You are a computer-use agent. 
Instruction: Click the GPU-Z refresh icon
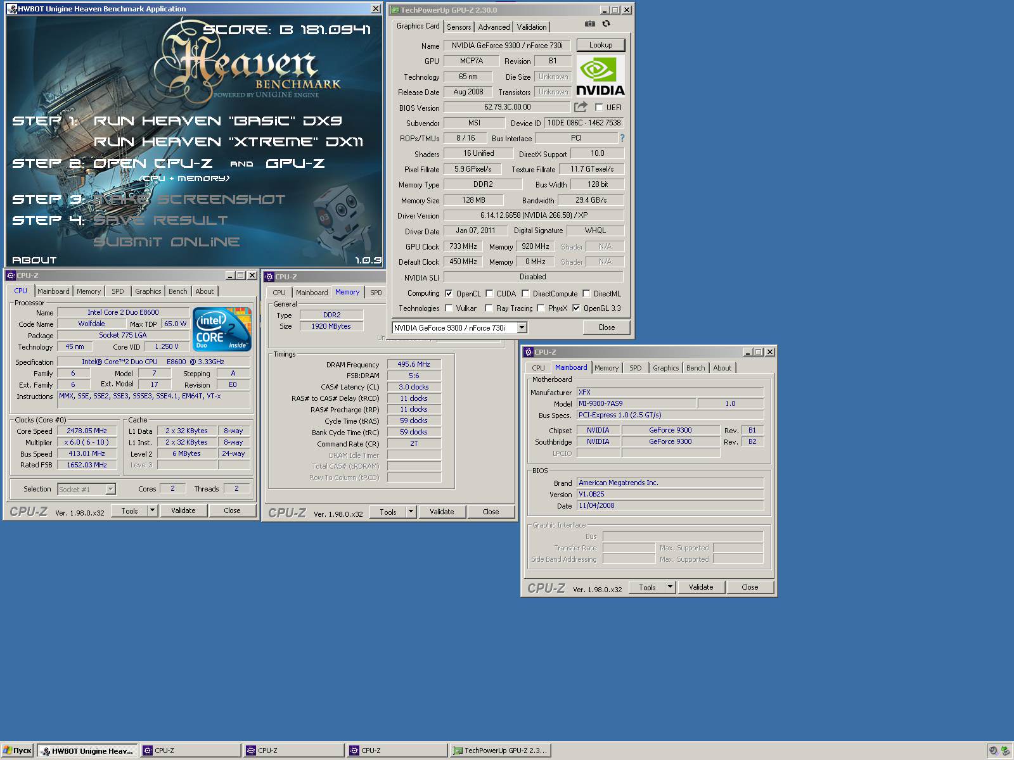606,24
